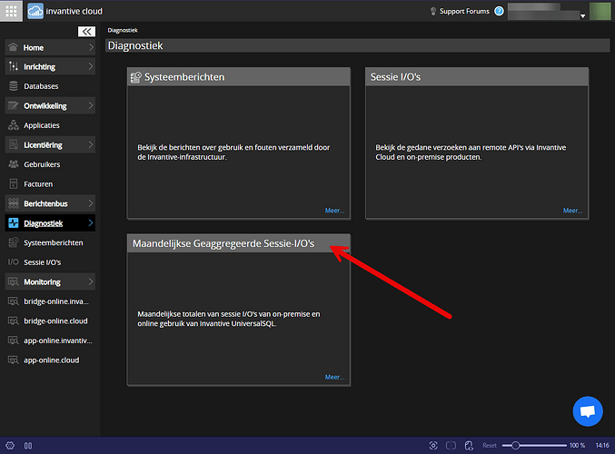Screen dimensions: 615x454
Task: Click the Applicaties blocks icon
Action: coord(13,125)
